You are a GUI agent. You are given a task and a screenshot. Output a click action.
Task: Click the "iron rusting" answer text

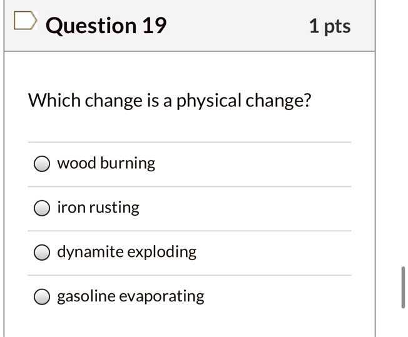tap(98, 208)
